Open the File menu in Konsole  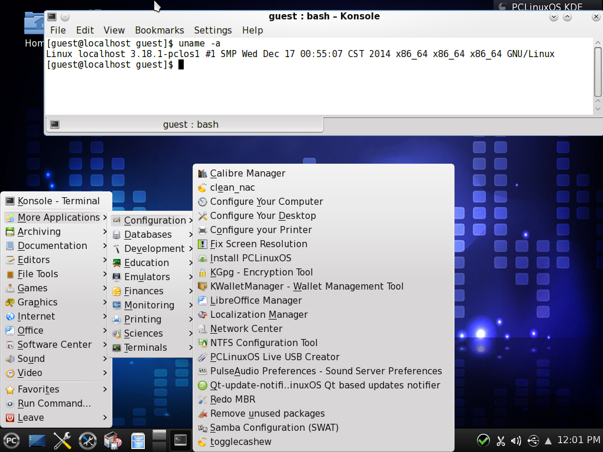pyautogui.click(x=58, y=31)
